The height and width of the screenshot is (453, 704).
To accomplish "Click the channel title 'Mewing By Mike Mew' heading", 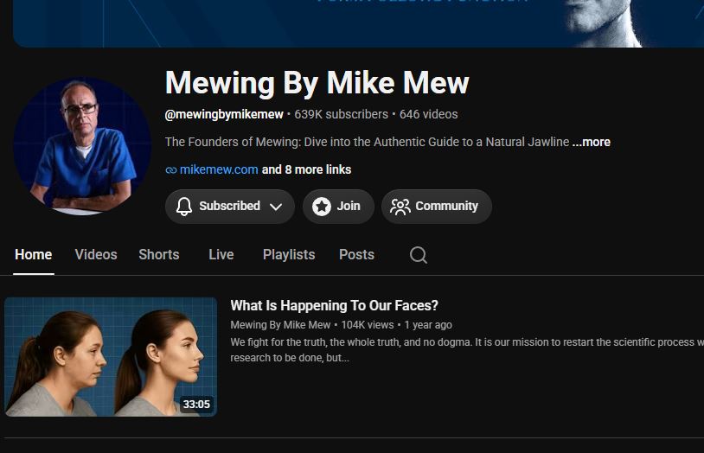I will click(x=317, y=83).
